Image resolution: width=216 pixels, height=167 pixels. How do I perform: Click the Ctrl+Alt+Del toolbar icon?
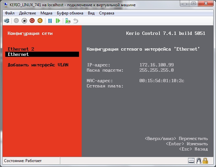click(x=6, y=21)
